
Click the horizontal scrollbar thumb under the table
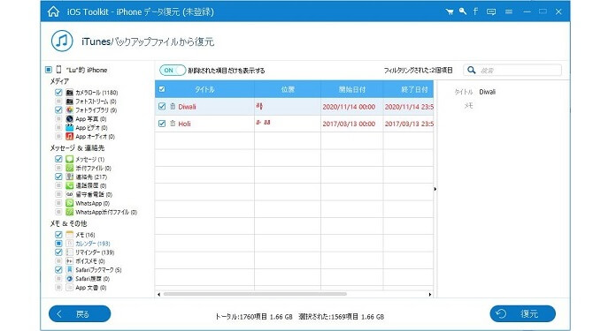pyautogui.click(x=255, y=294)
